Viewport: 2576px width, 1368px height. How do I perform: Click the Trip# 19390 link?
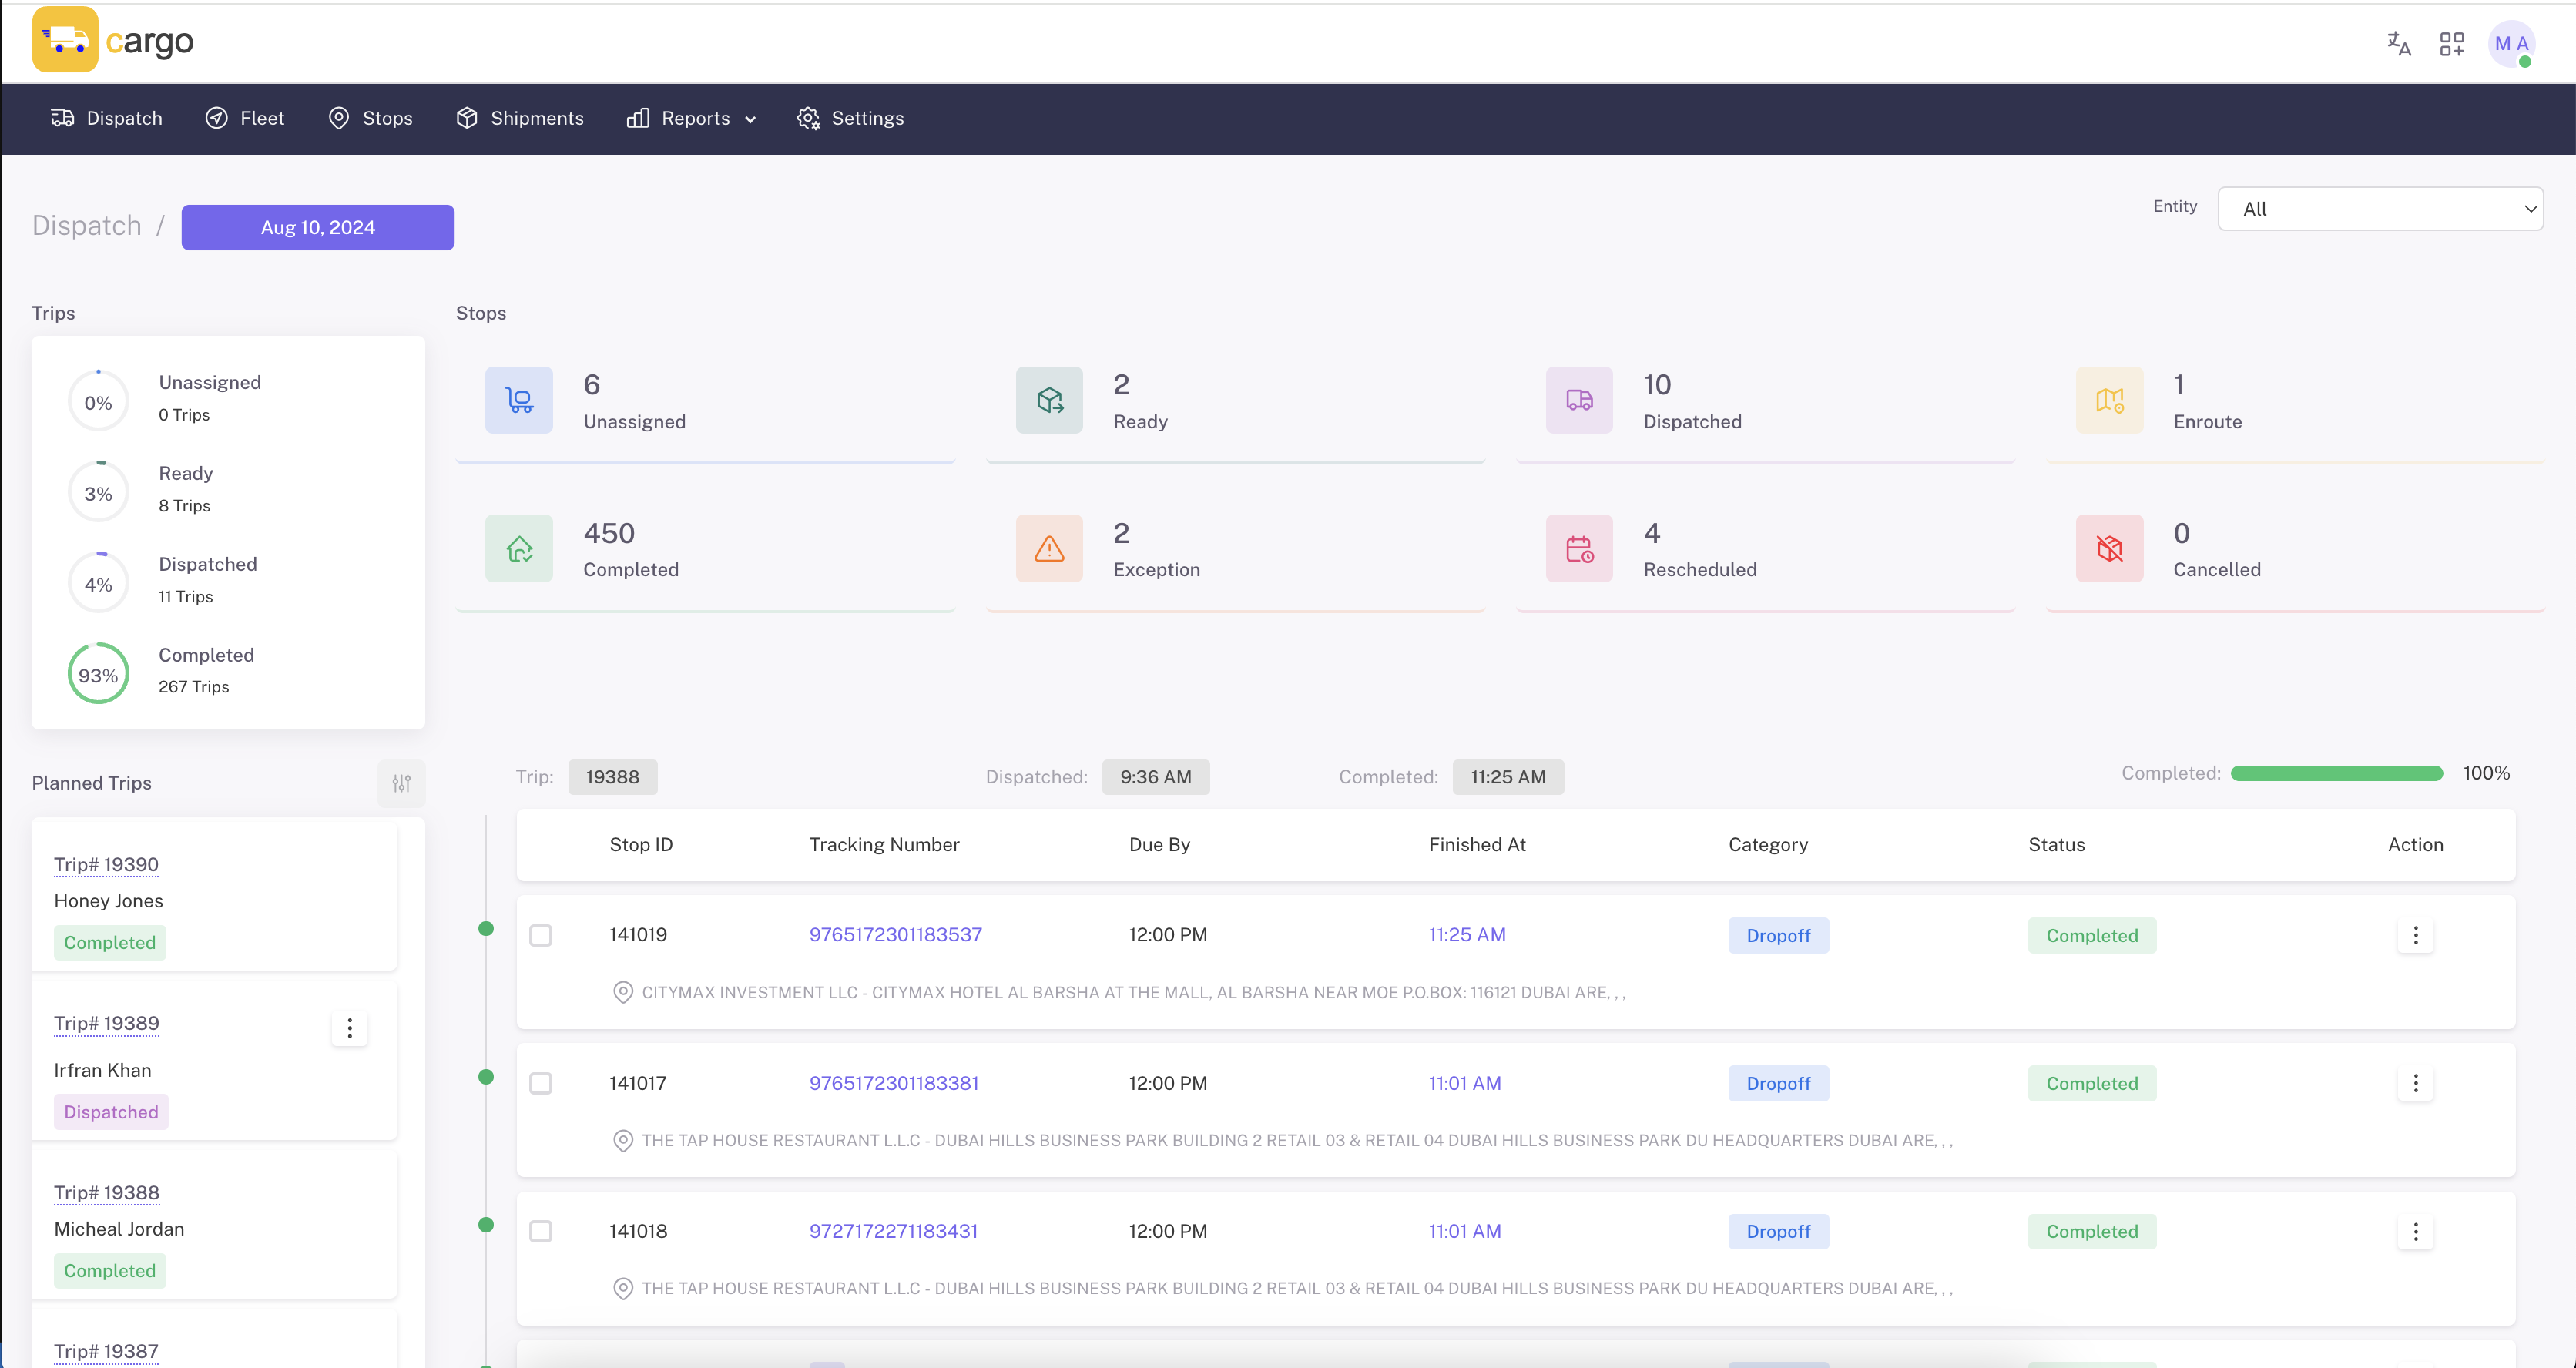click(105, 864)
